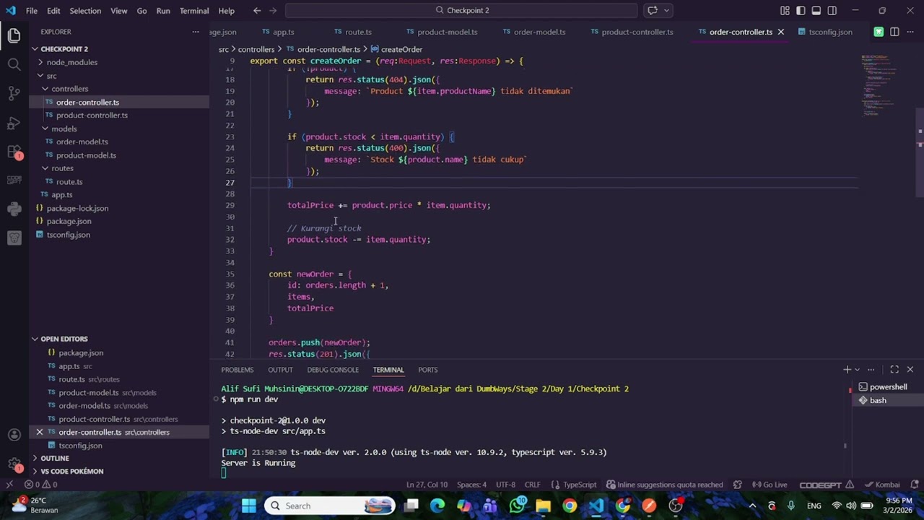Open the Explorer view in activity bar
924x520 pixels.
tap(14, 35)
